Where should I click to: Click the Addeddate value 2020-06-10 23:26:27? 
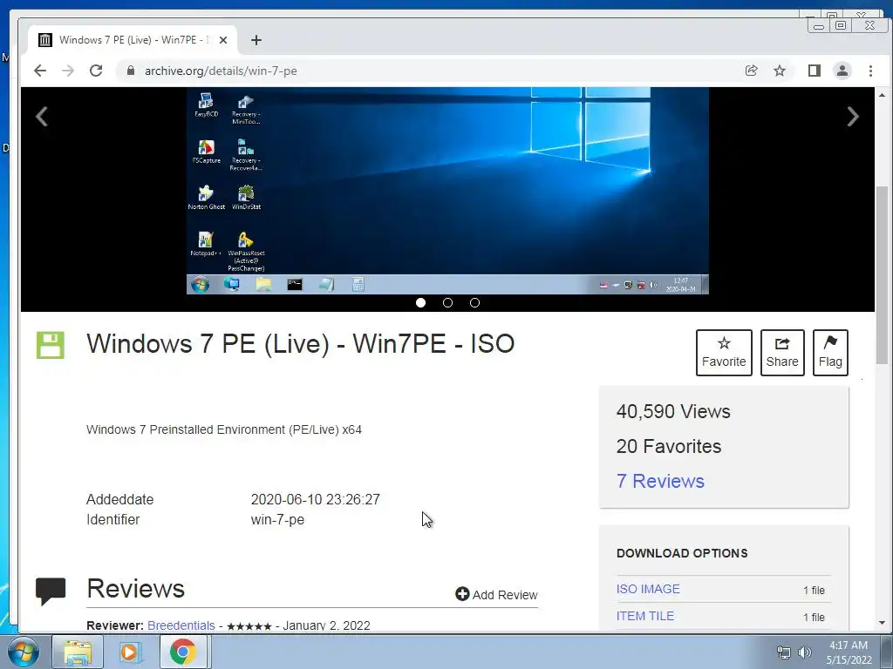click(x=316, y=499)
